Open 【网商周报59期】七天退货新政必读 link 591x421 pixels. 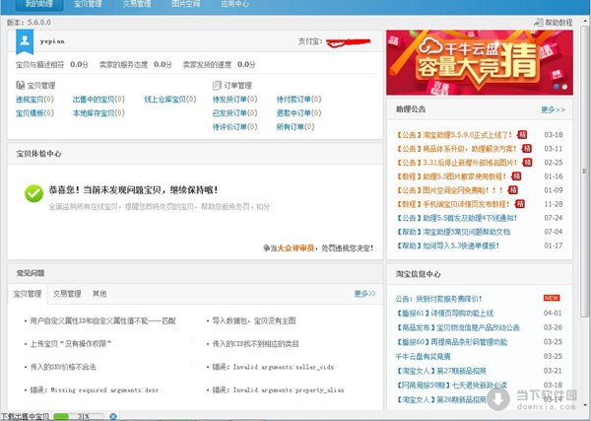451,386
